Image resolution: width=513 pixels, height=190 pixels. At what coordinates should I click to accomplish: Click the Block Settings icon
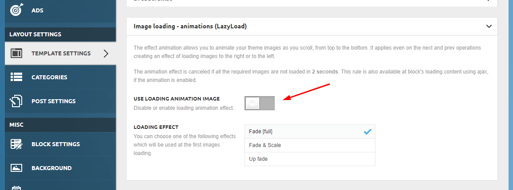[16, 144]
